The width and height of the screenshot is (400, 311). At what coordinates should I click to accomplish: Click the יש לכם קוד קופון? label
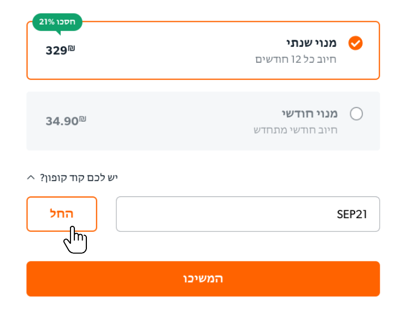(x=79, y=178)
